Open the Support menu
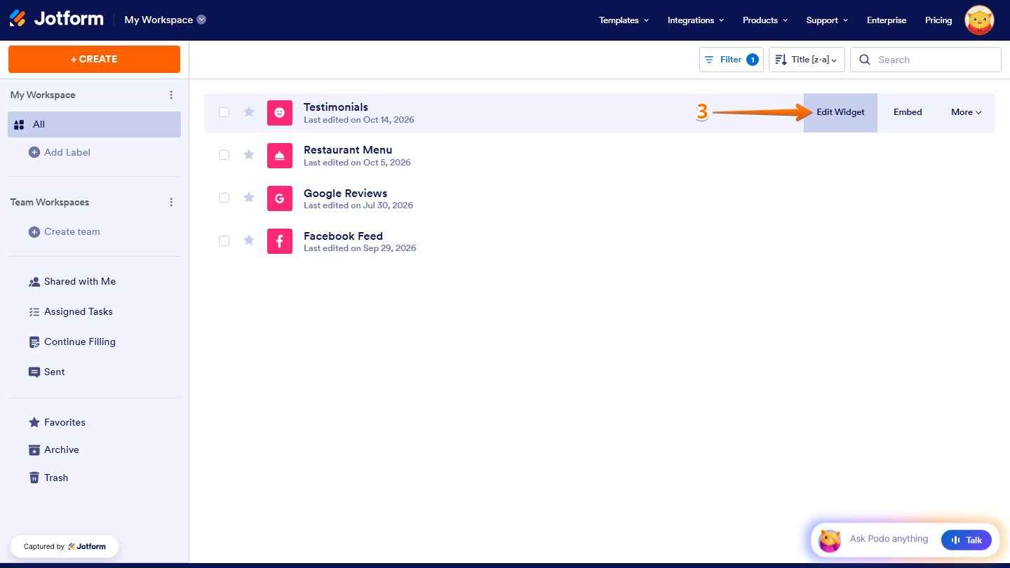Image resolution: width=1010 pixels, height=568 pixels. tap(827, 20)
